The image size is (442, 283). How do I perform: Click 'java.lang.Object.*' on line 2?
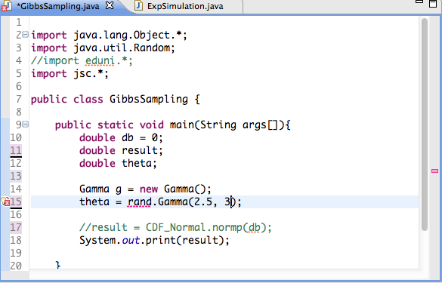(127, 35)
